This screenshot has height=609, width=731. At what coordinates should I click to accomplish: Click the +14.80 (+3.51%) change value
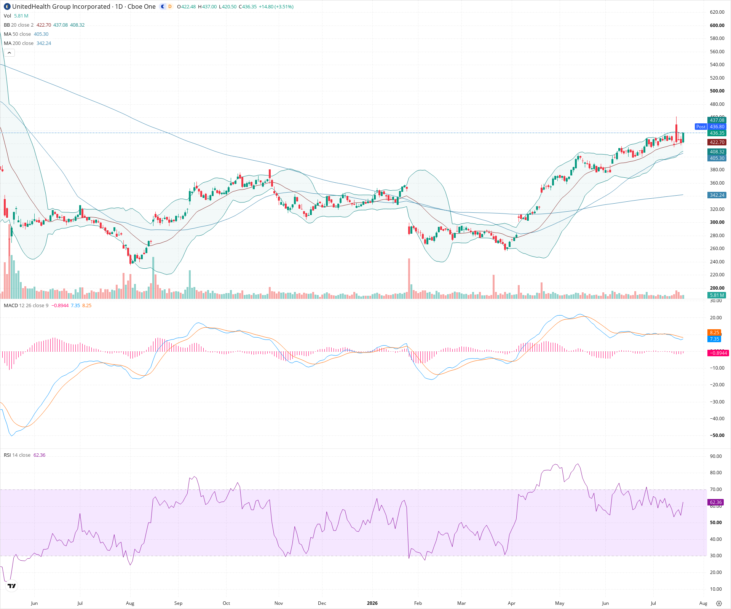pos(276,6)
